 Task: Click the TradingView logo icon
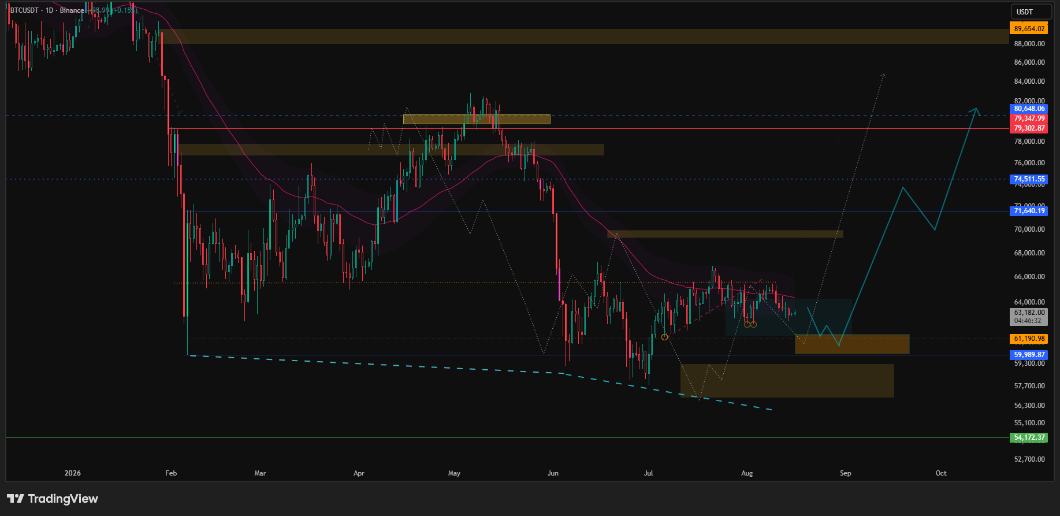point(16,498)
